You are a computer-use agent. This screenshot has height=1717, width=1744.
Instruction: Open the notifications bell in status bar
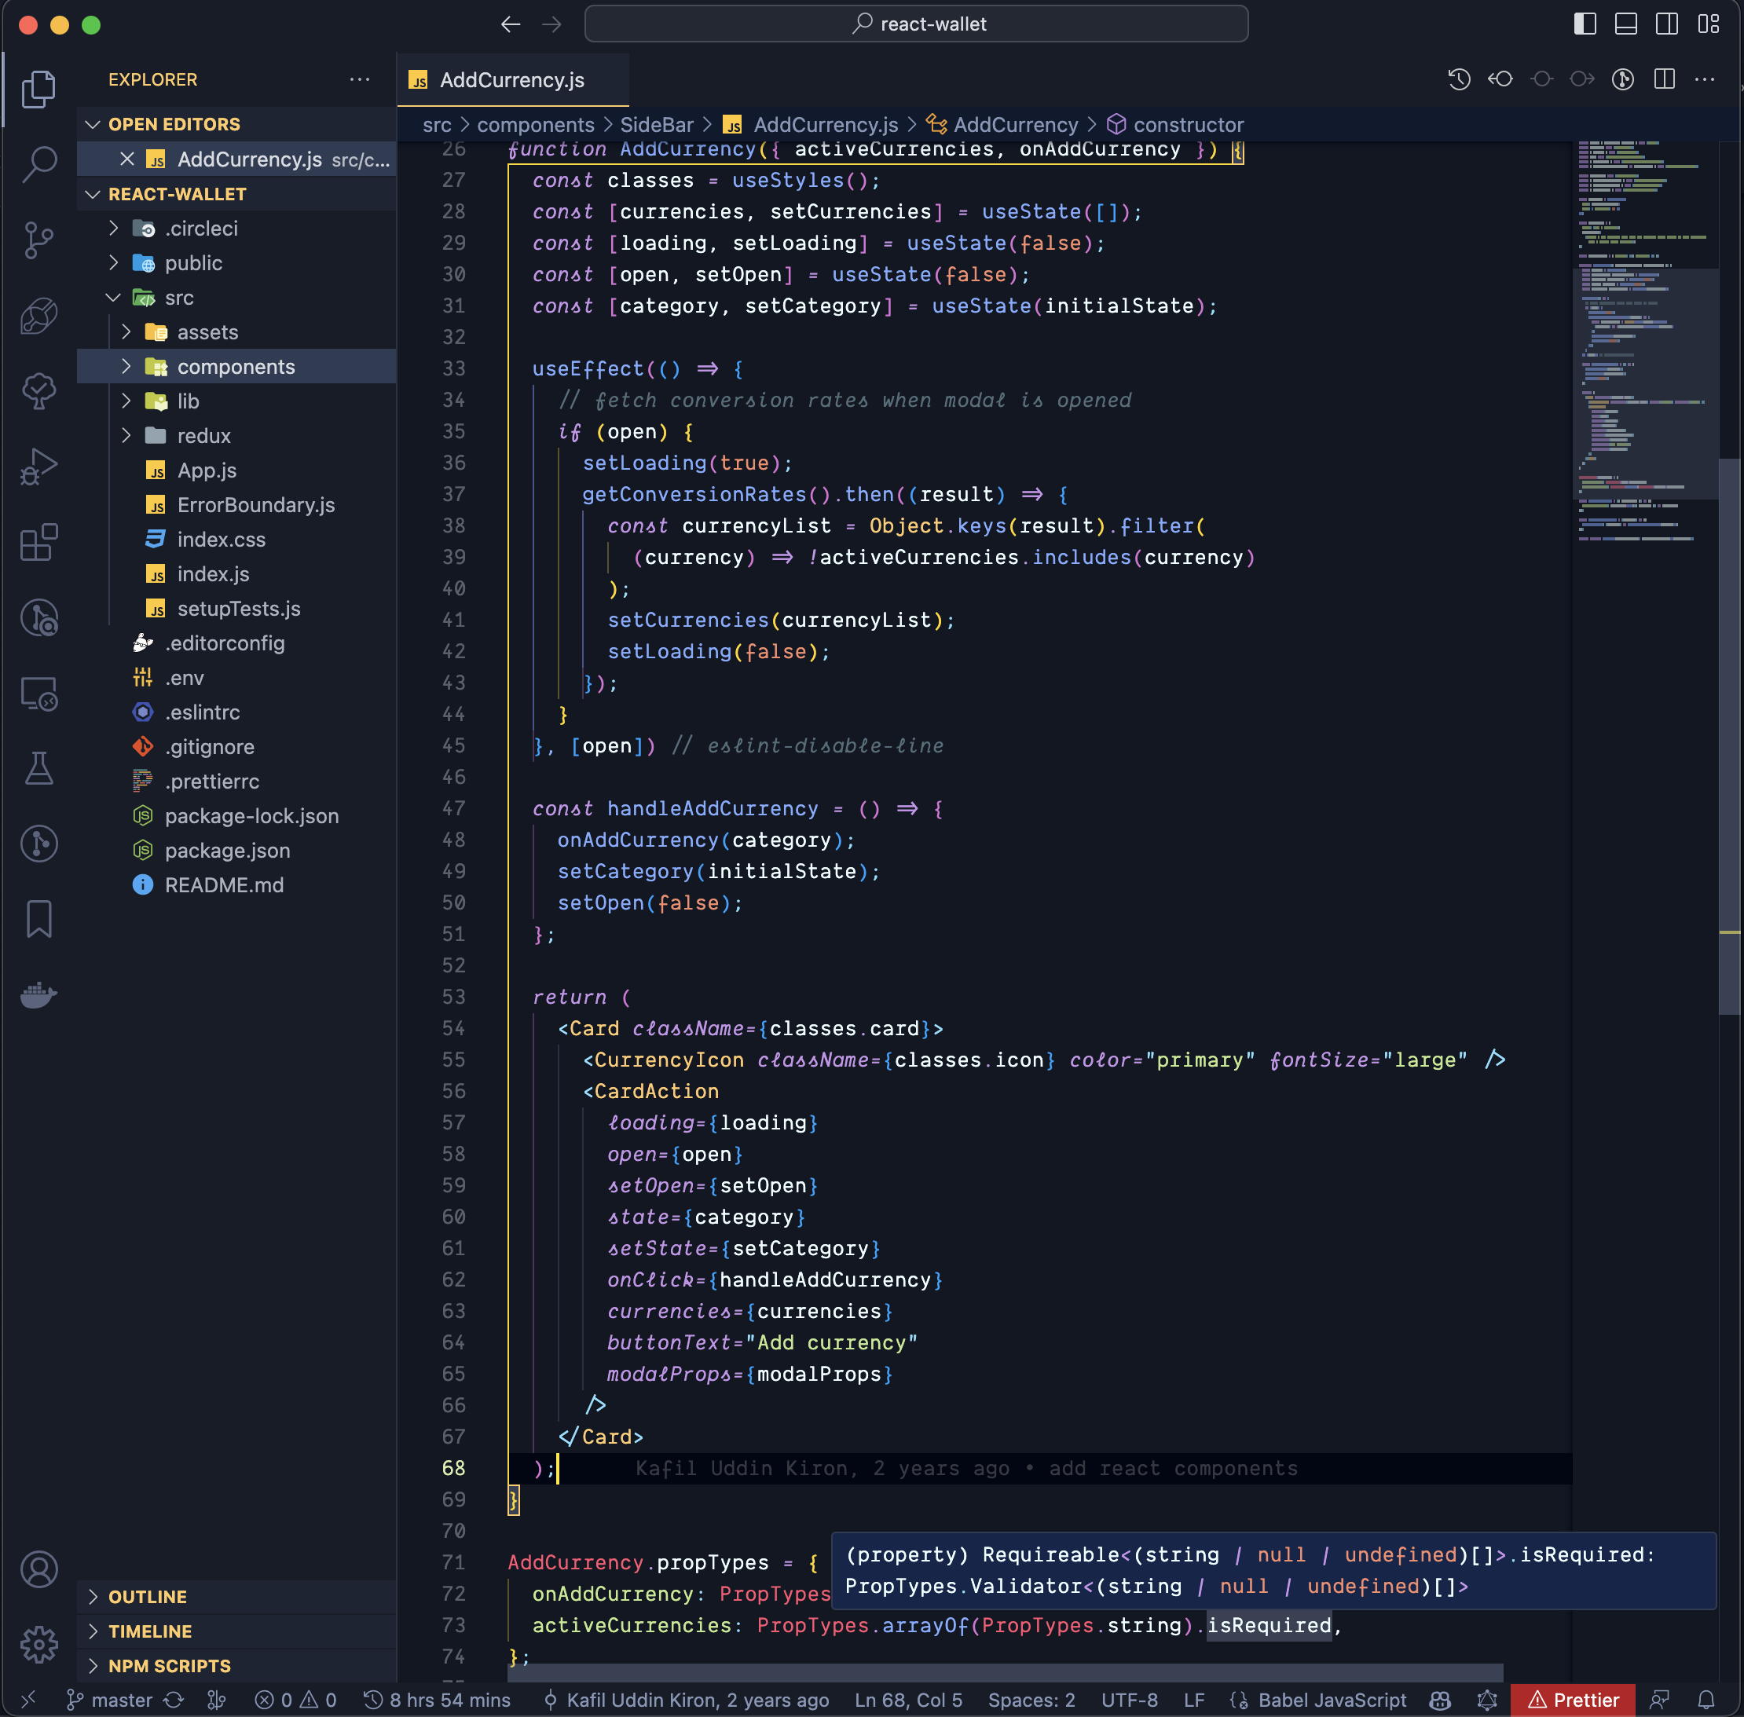pyautogui.click(x=1706, y=1700)
